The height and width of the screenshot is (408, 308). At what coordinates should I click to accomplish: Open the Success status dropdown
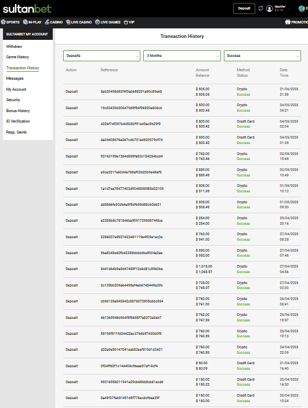tap(262, 56)
